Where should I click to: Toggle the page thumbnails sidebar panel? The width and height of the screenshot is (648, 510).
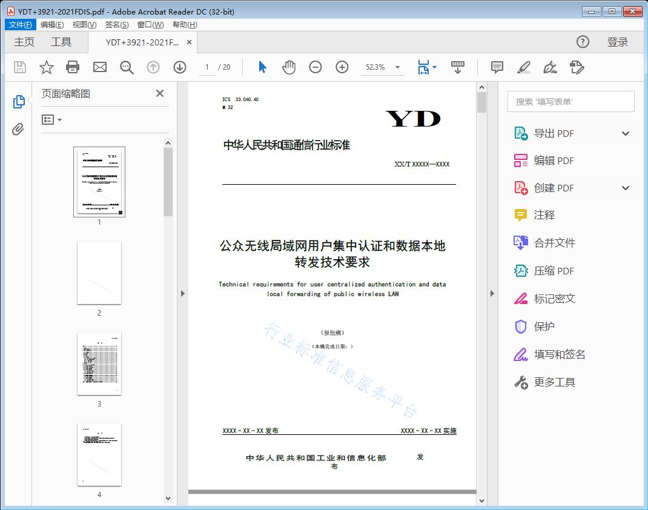[19, 101]
